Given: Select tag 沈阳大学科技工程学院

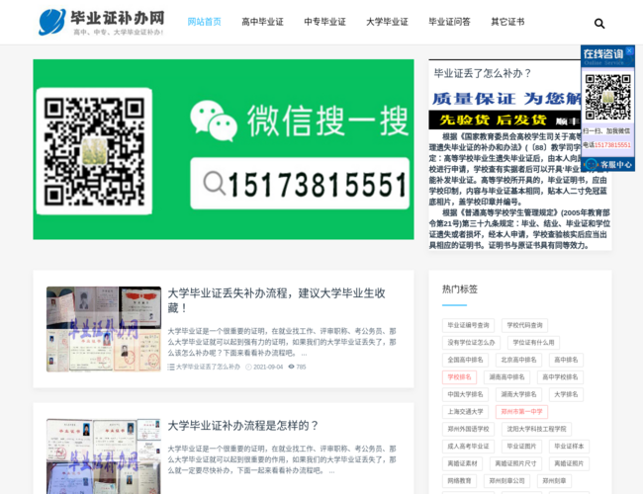Looking at the screenshot, I should (536, 429).
